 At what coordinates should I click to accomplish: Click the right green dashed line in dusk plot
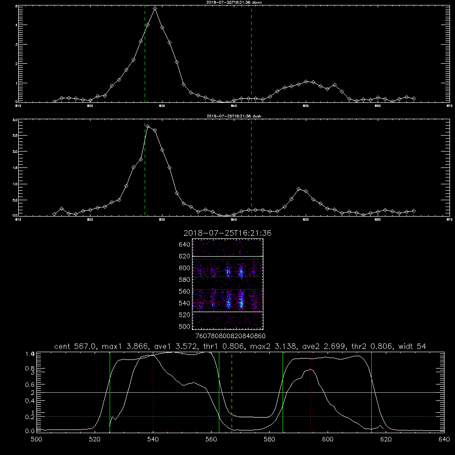(251, 167)
